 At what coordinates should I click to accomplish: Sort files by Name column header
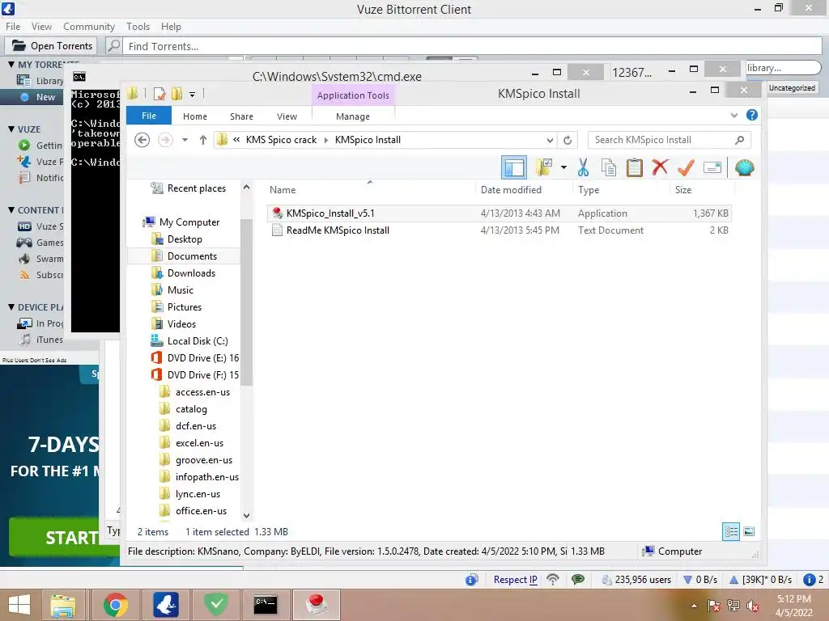pos(370,189)
